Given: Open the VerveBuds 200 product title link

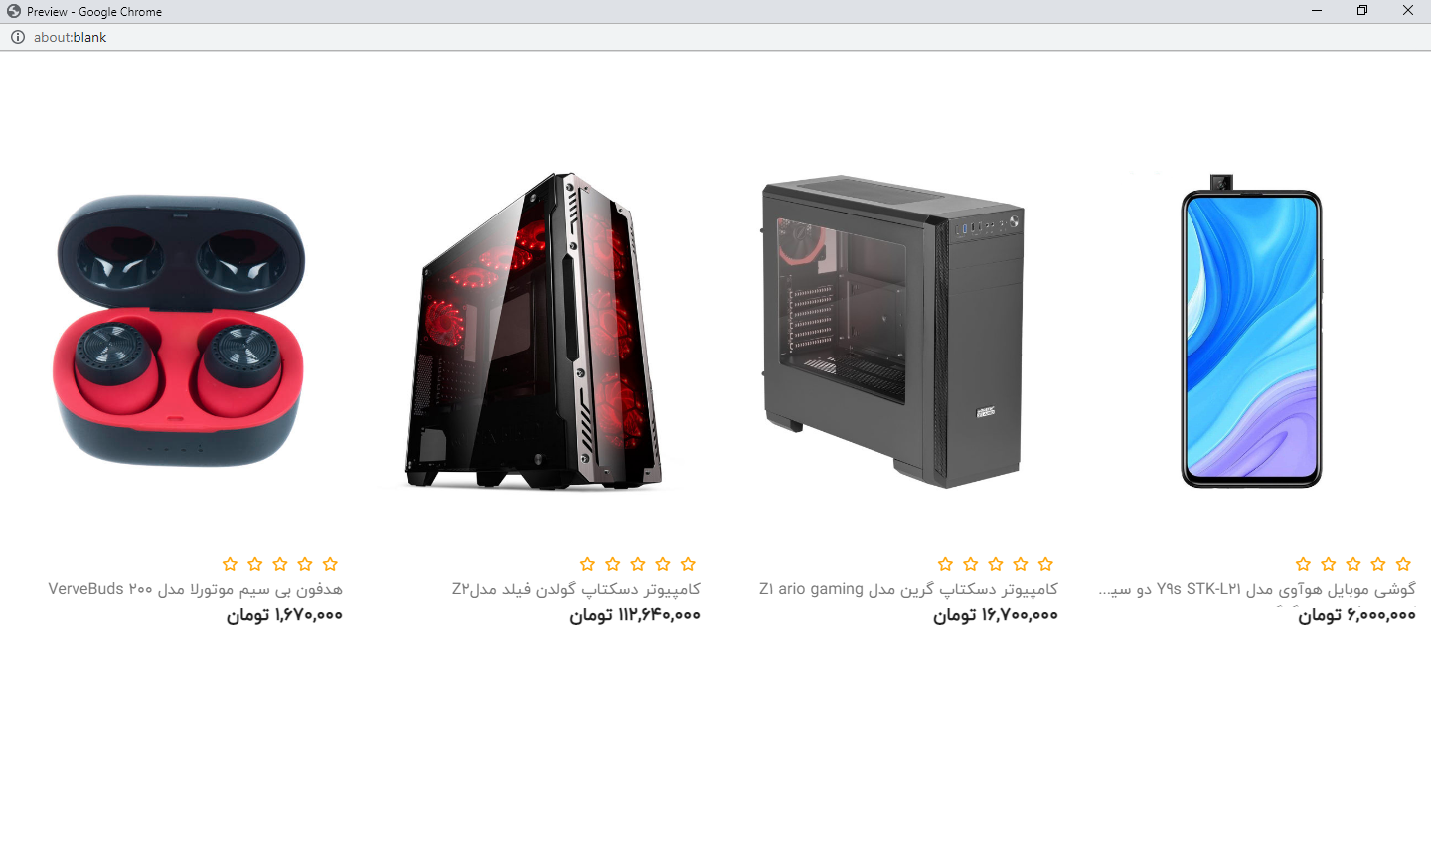Looking at the screenshot, I should pyautogui.click(x=196, y=589).
